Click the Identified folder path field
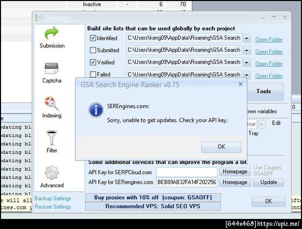Viewport: 302px width, 229px height. pyautogui.click(x=184, y=38)
